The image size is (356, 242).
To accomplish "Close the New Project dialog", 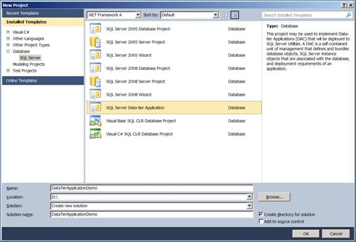I will click(x=350, y=5).
